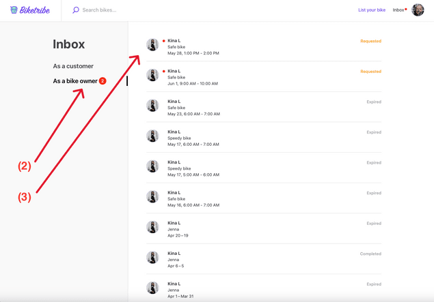This screenshot has height=302, width=434.
Task: Click avatar on Apr 6–5 Jenna message
Action: [152, 257]
